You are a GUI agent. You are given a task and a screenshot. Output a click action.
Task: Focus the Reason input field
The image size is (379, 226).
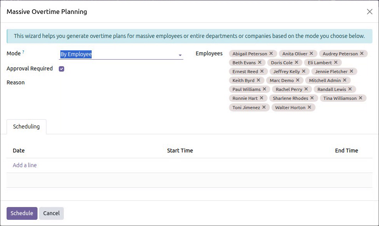(x=121, y=82)
